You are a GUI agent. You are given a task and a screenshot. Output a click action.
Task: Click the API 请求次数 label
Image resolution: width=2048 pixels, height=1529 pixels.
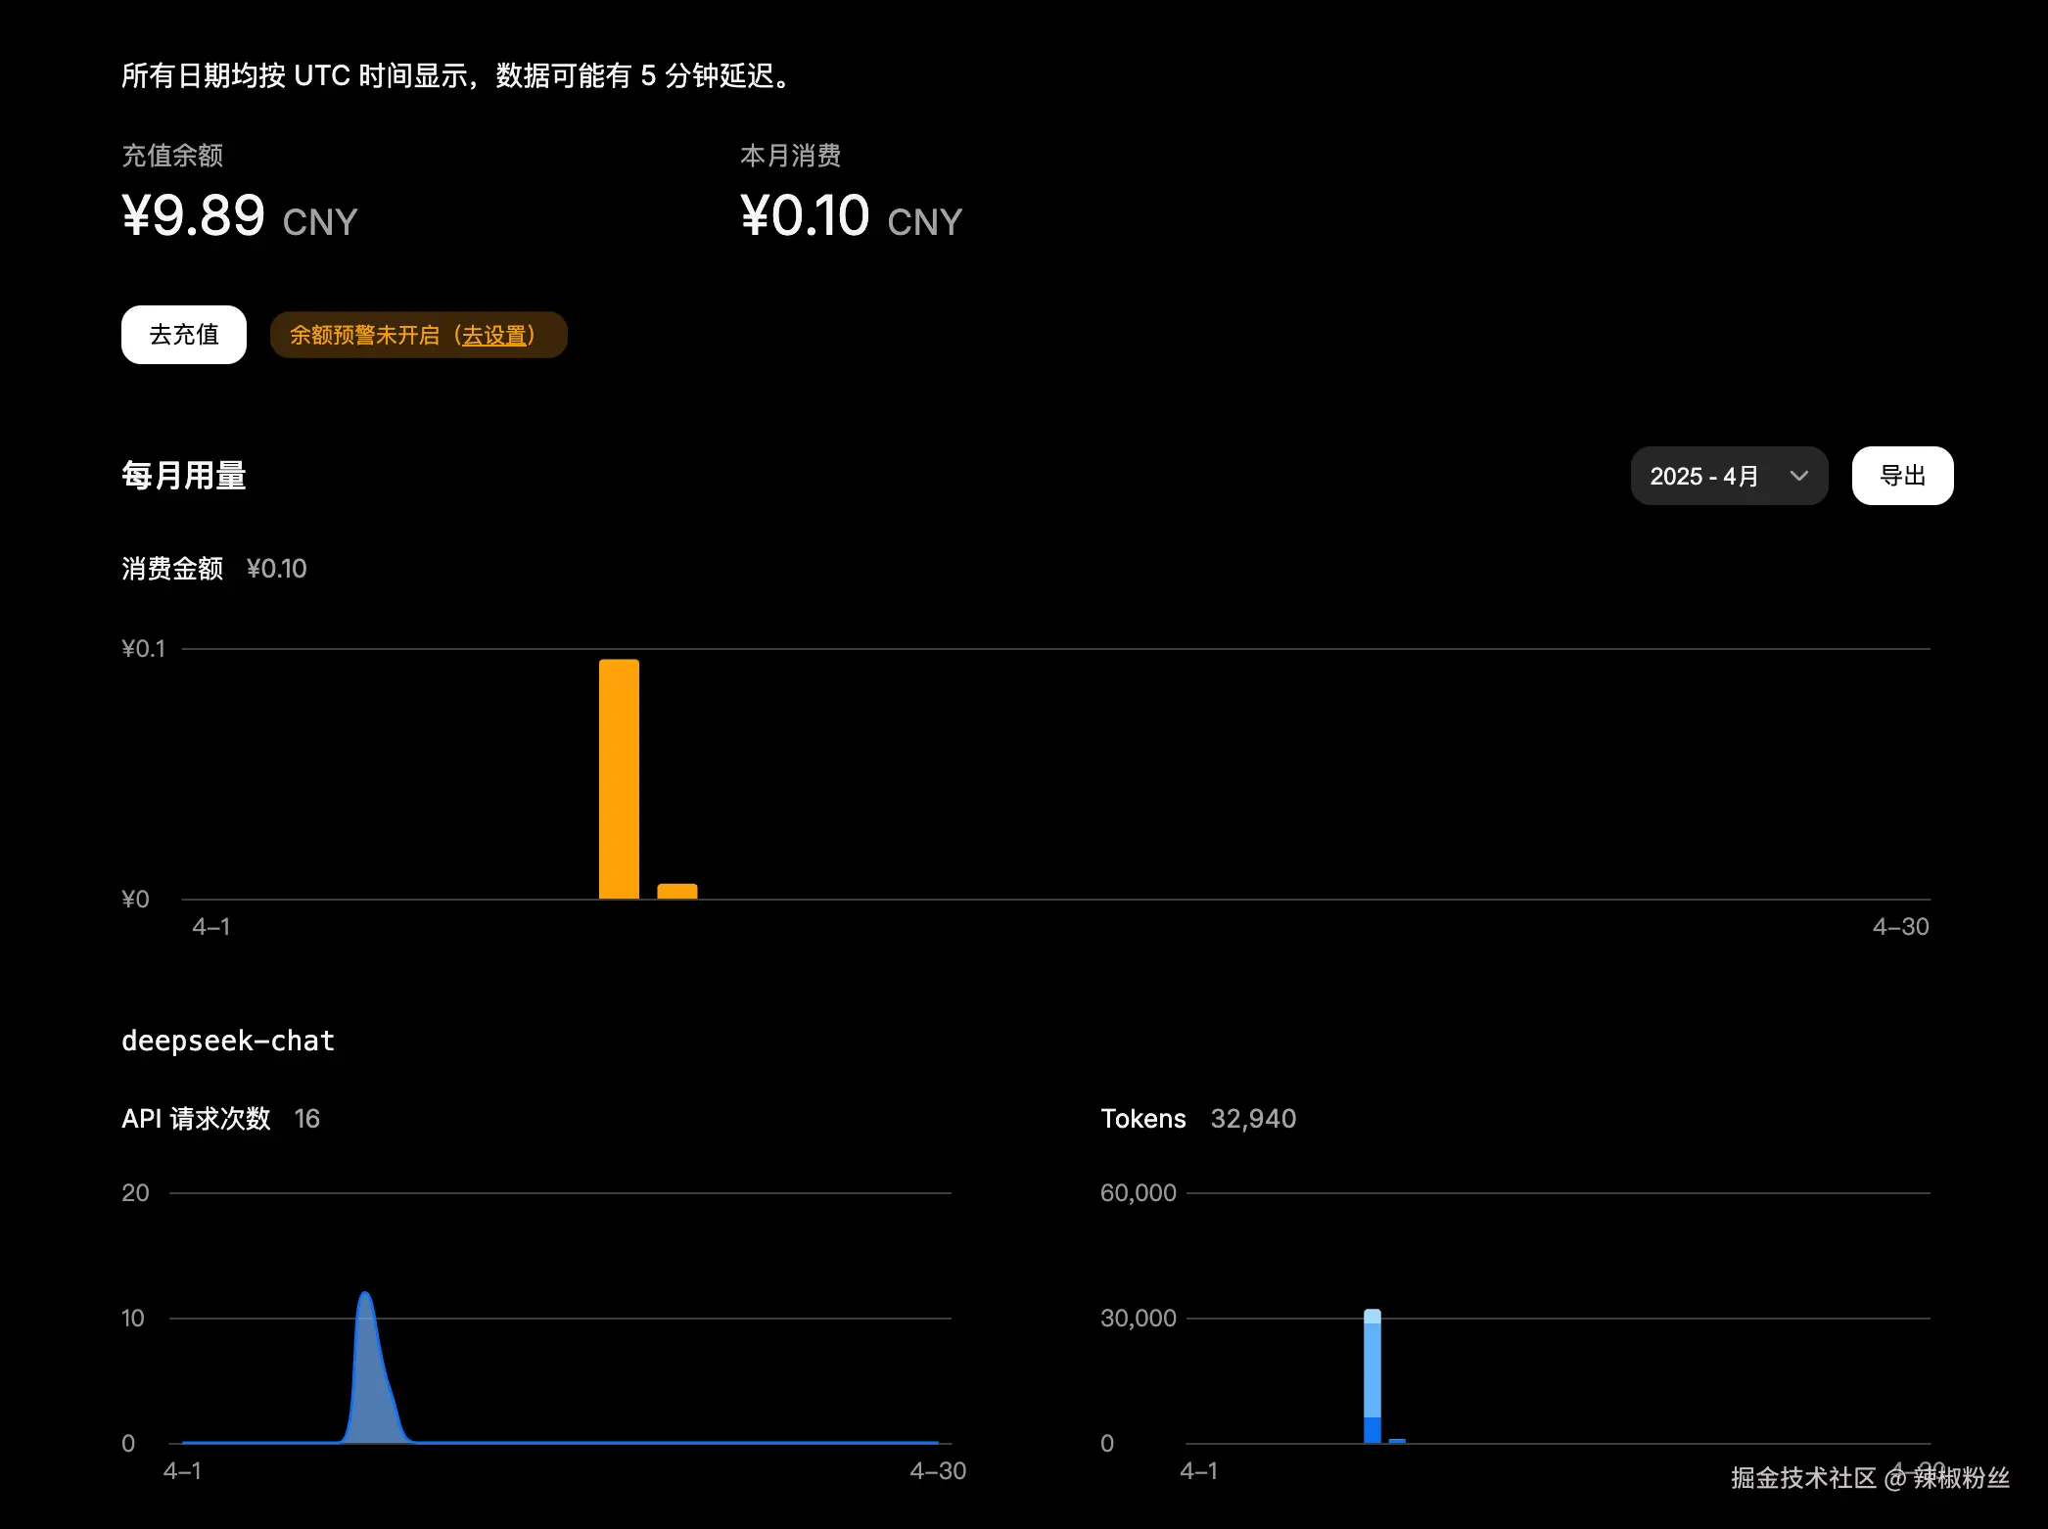tap(195, 1119)
